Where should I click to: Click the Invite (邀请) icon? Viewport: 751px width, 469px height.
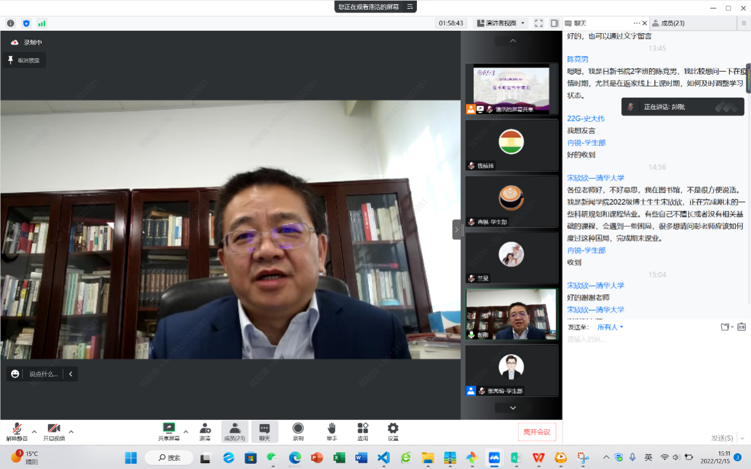coord(205,431)
